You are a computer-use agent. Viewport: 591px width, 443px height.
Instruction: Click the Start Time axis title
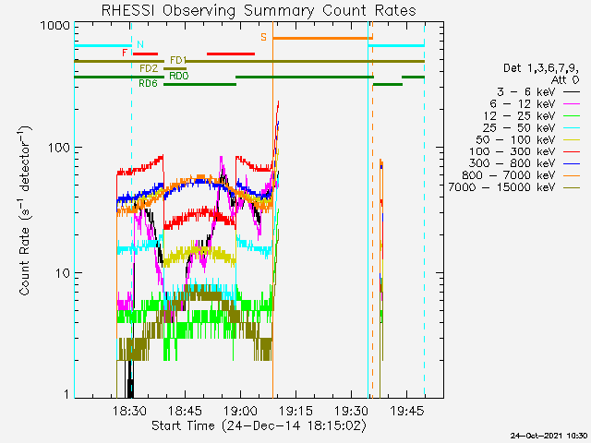(259, 425)
